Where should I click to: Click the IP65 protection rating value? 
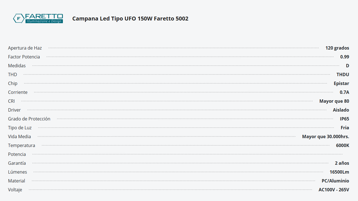(344, 119)
